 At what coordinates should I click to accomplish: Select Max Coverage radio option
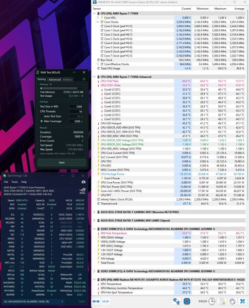42,121
